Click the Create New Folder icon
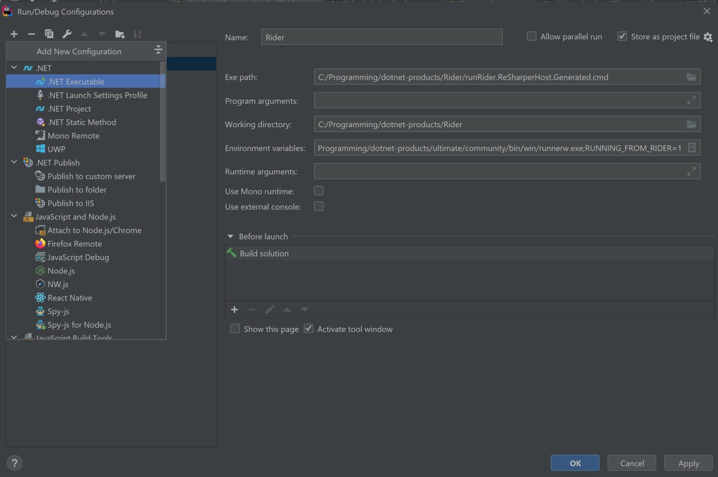The image size is (718, 477). pos(120,34)
